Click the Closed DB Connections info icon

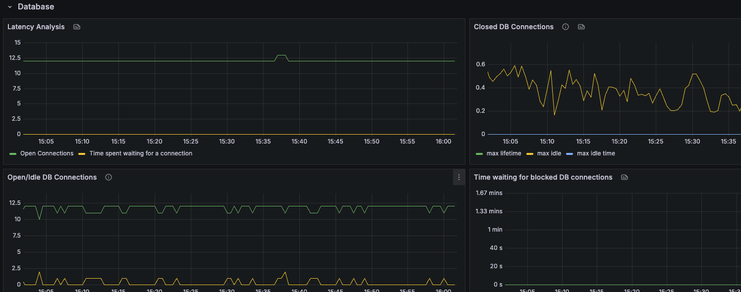pos(566,27)
